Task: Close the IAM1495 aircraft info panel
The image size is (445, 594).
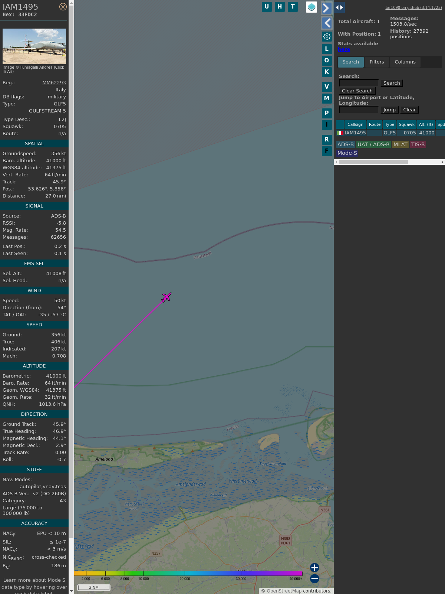Action: [63, 7]
